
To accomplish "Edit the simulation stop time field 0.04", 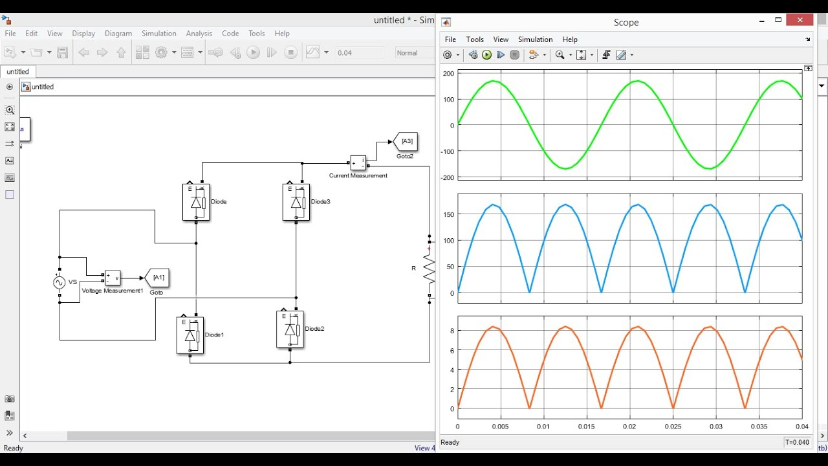I will tap(360, 52).
